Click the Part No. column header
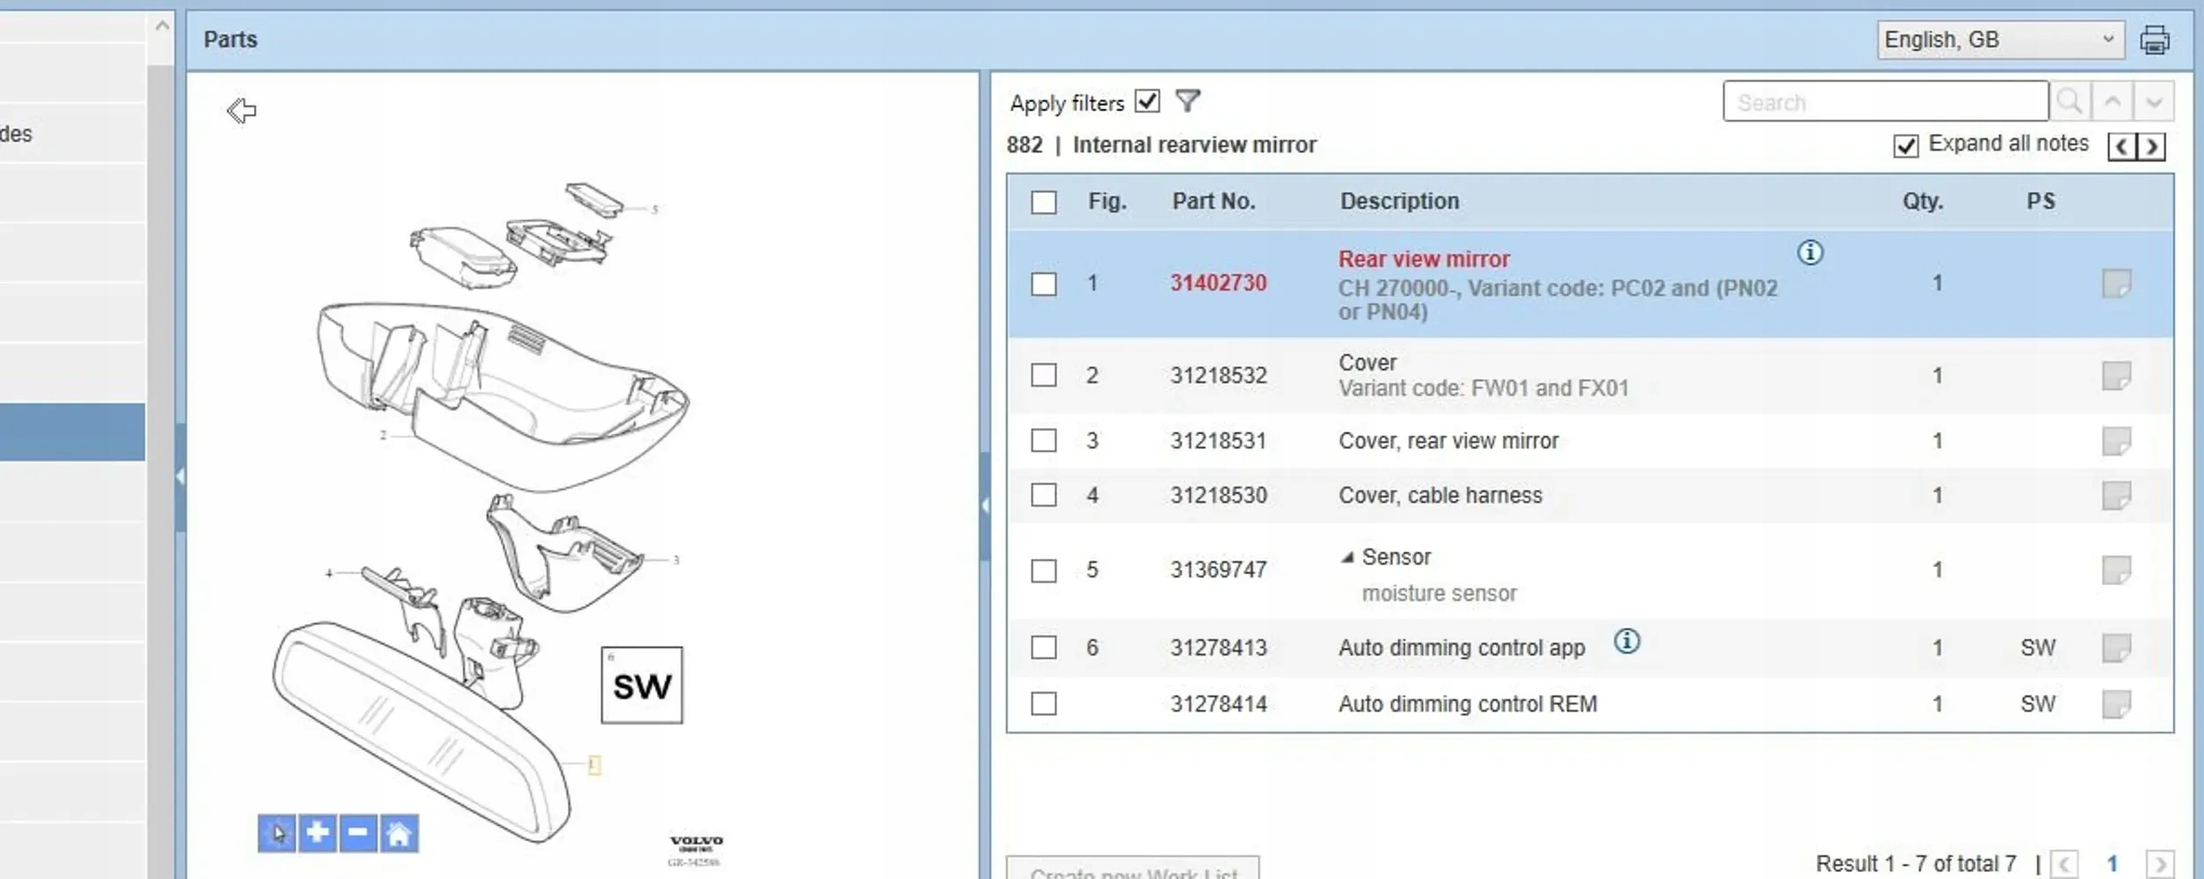 (x=1213, y=202)
